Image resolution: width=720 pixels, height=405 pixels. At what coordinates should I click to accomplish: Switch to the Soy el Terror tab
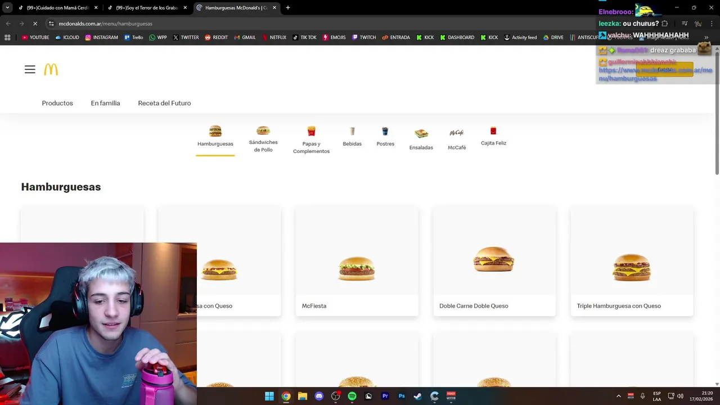click(x=146, y=8)
